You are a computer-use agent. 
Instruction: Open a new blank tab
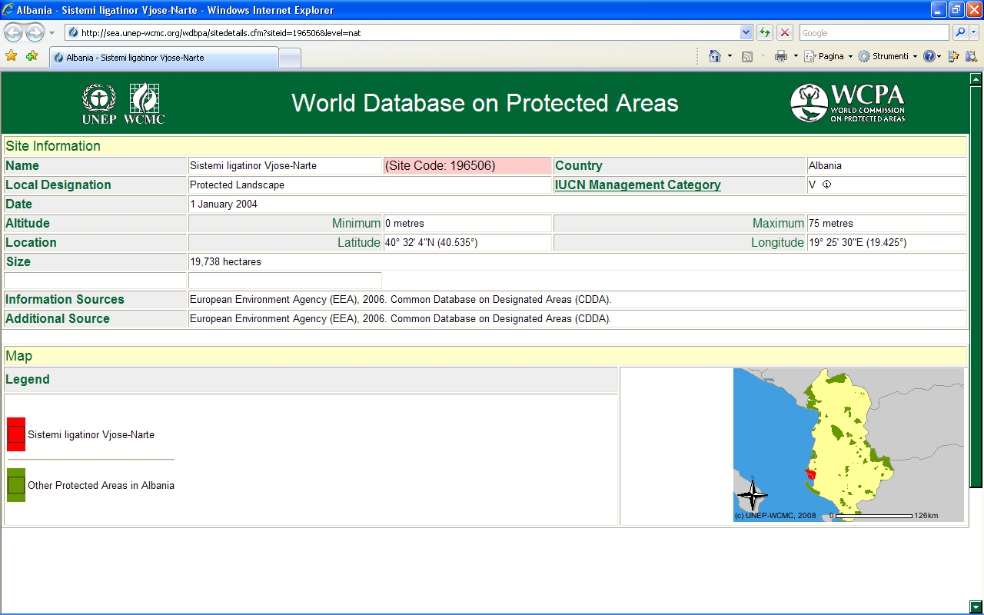pos(289,58)
